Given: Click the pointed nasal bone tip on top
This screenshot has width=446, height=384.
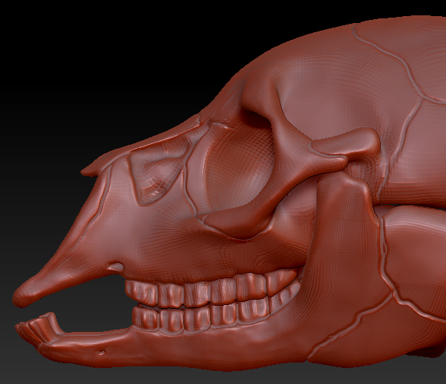Looking at the screenshot, I should coord(89,171).
